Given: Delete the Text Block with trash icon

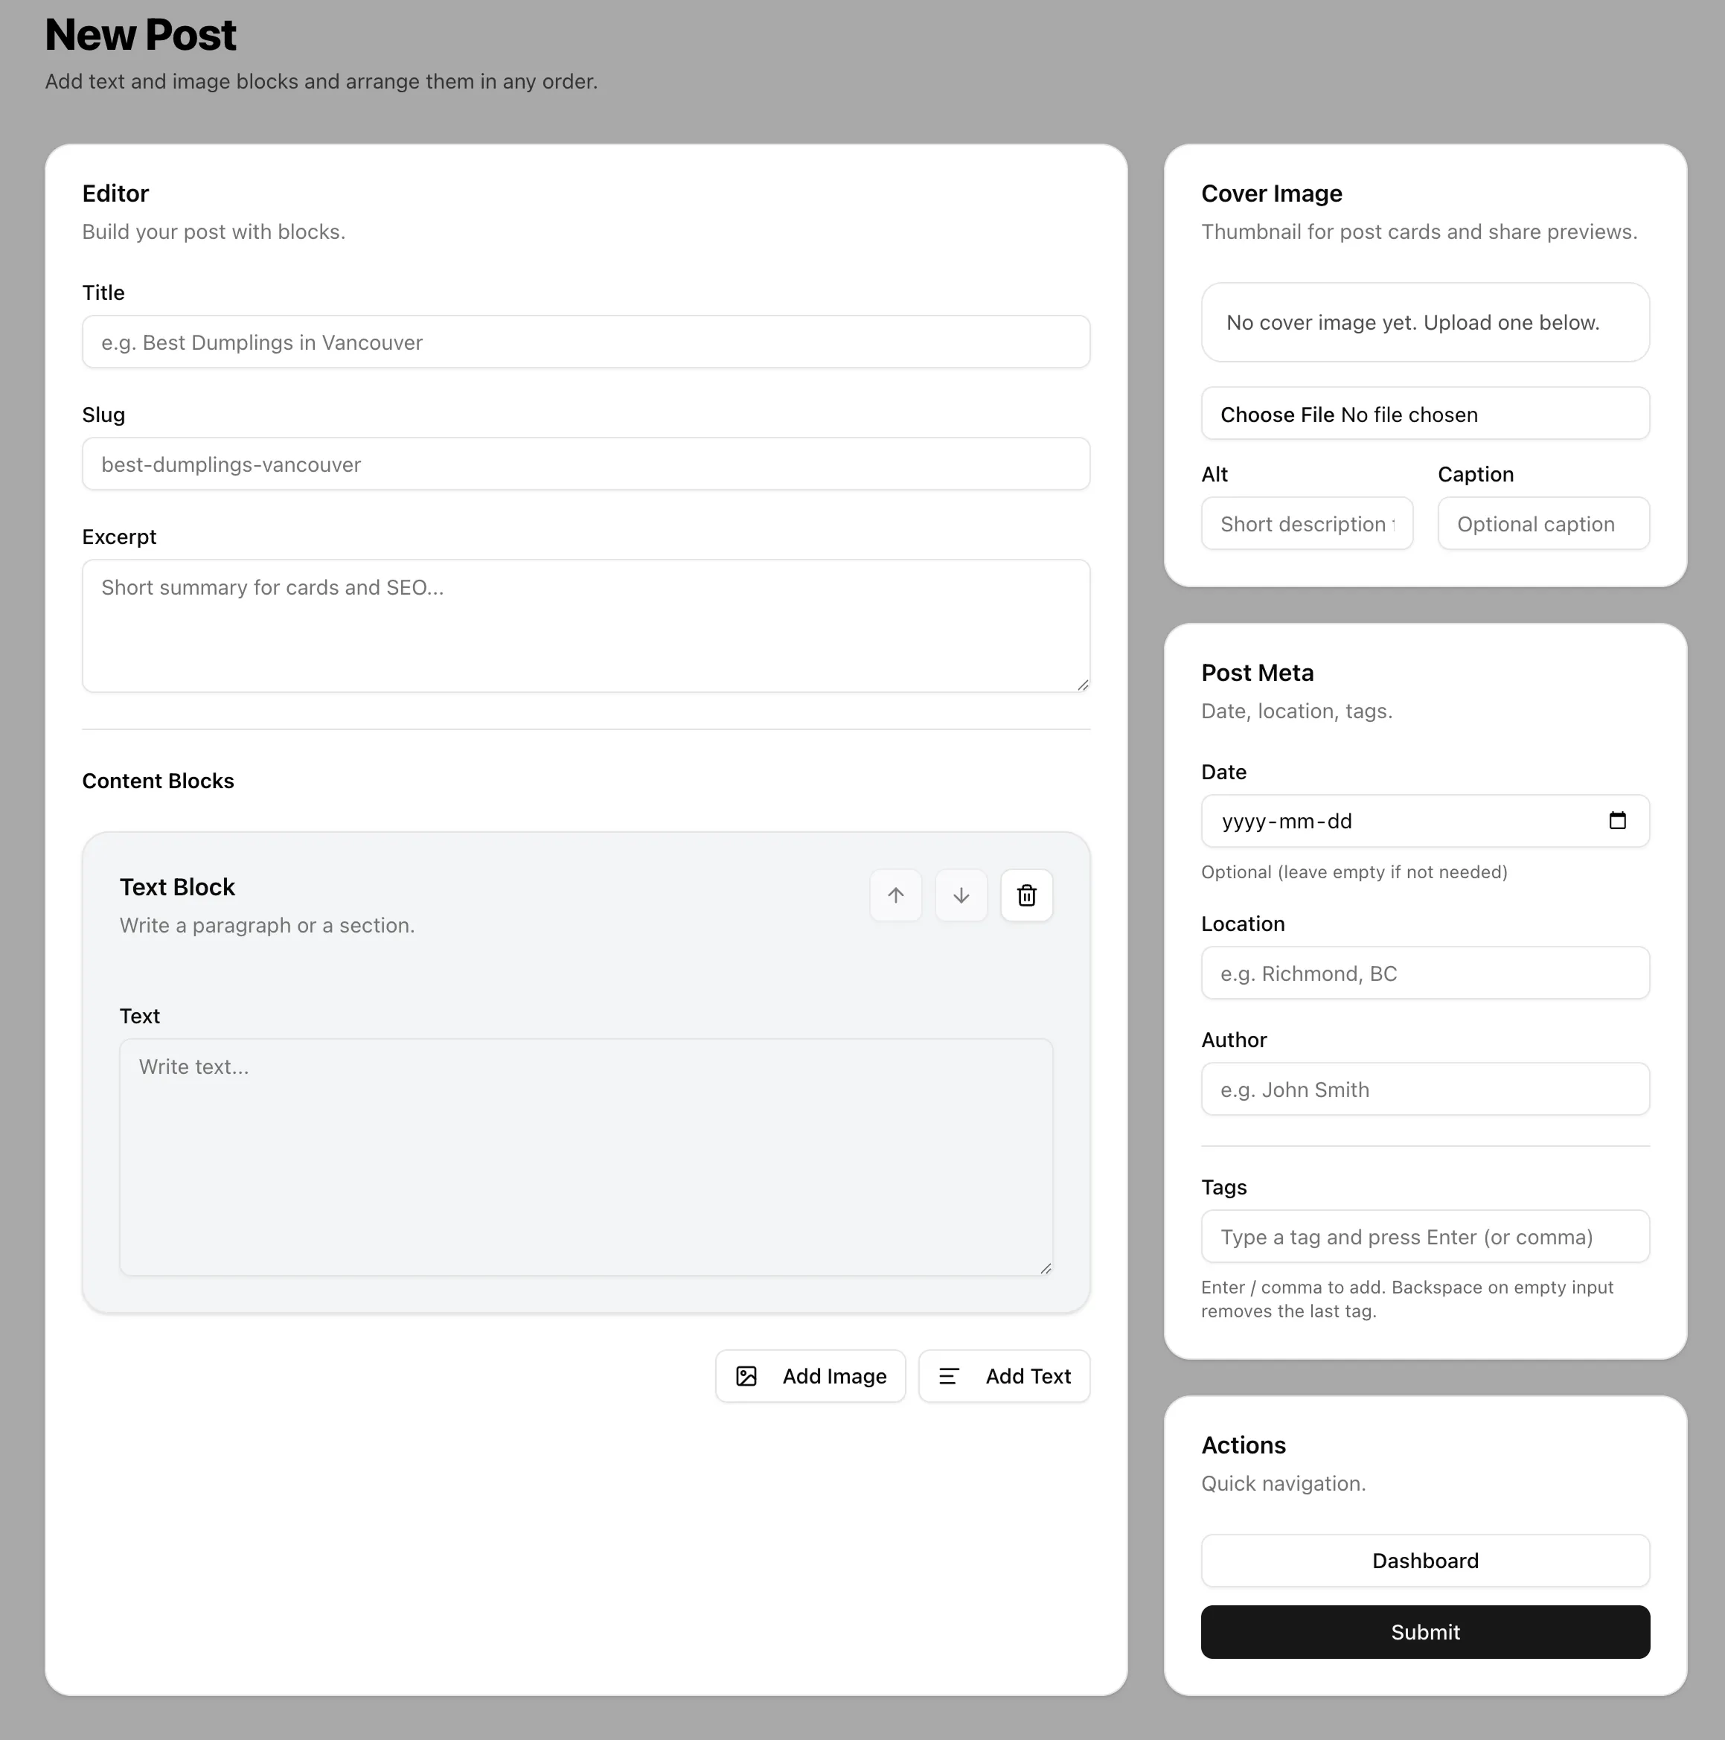Looking at the screenshot, I should [1027, 895].
